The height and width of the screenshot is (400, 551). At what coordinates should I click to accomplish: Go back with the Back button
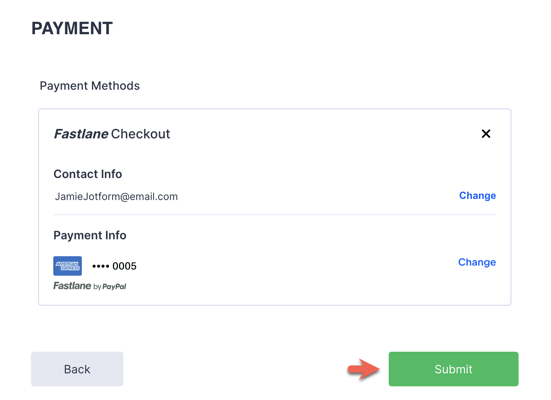pos(77,369)
